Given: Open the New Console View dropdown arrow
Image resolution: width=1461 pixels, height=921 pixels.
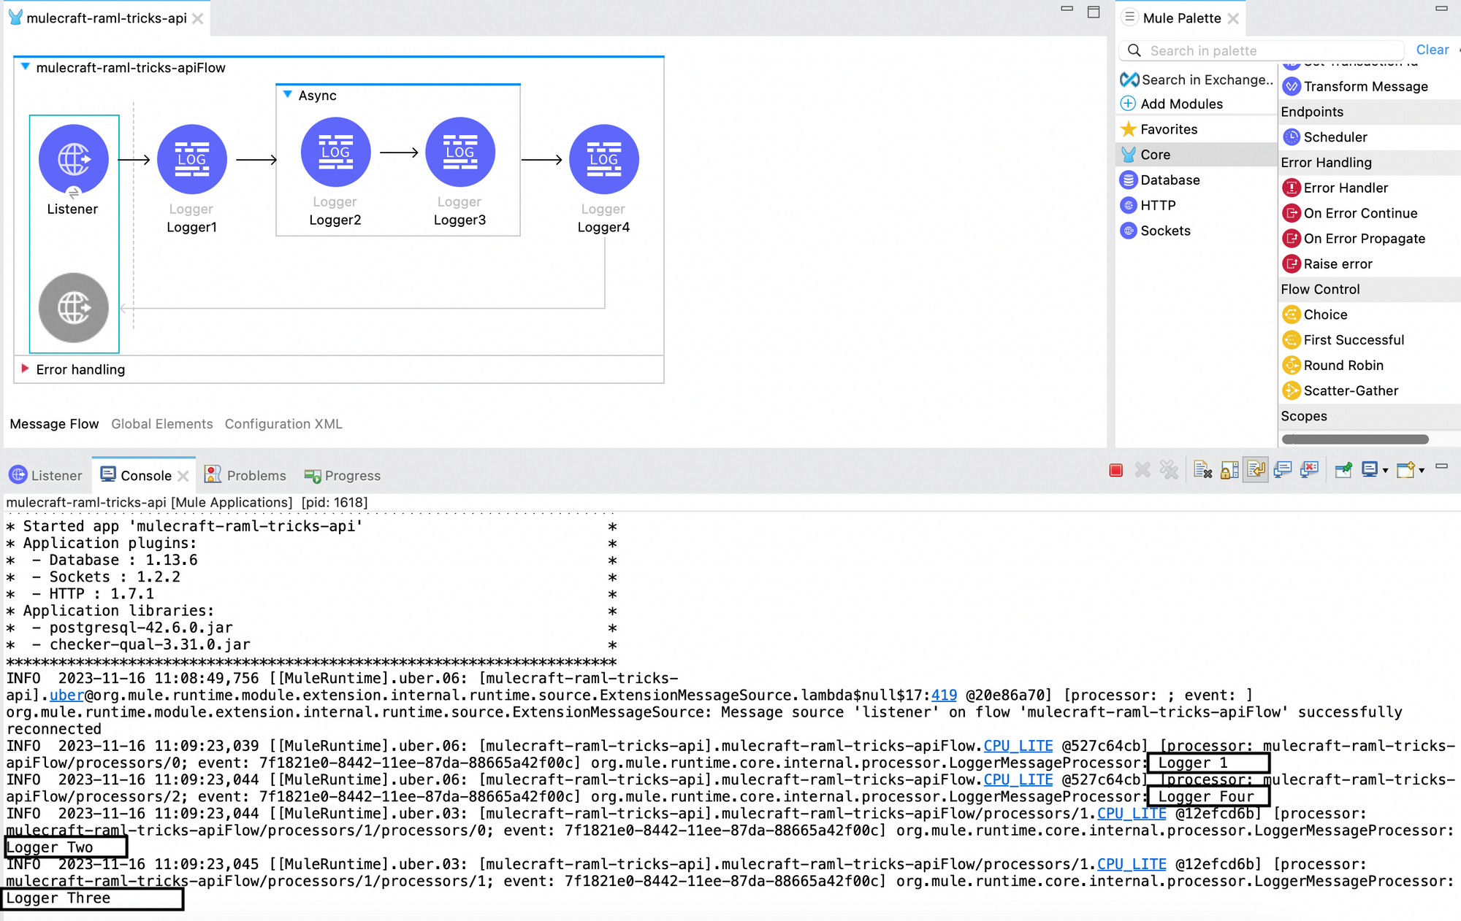Looking at the screenshot, I should 1422,471.
